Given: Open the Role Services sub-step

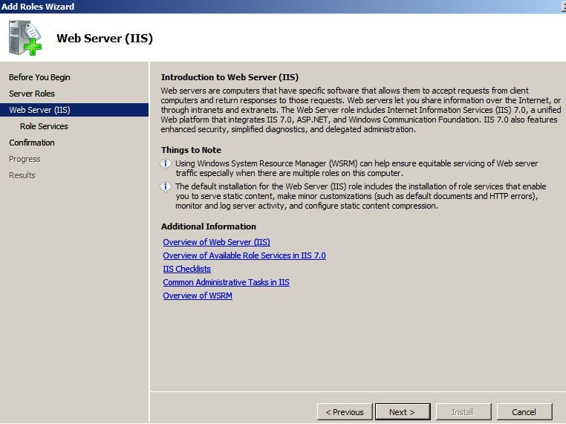Looking at the screenshot, I should 44,126.
